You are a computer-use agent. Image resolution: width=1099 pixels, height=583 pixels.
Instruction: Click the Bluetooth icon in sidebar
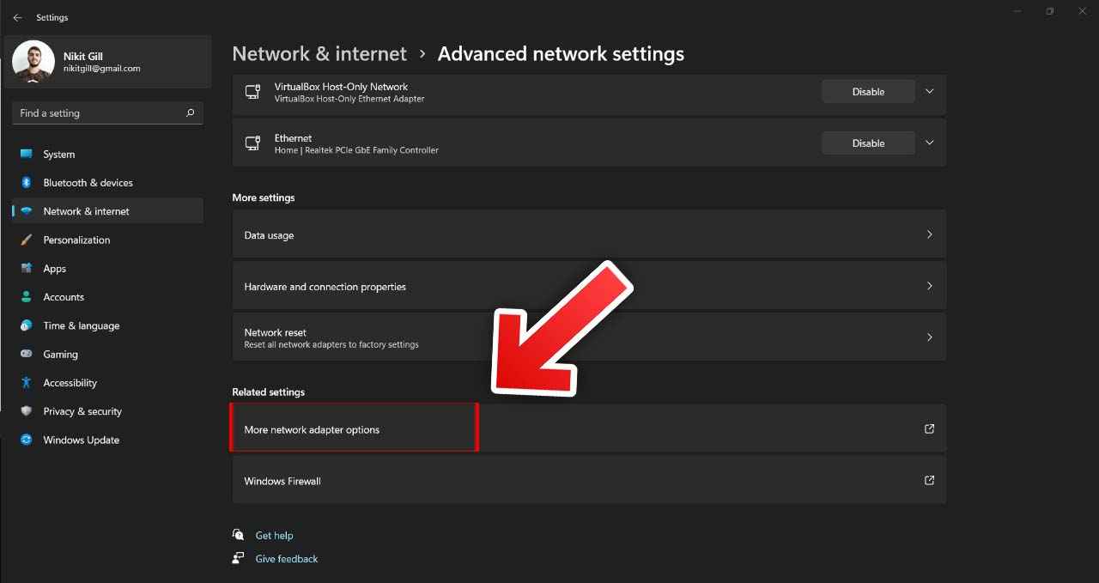(26, 183)
